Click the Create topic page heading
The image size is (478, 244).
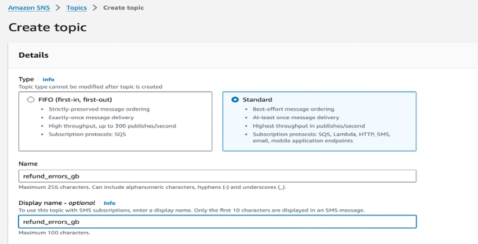48,27
